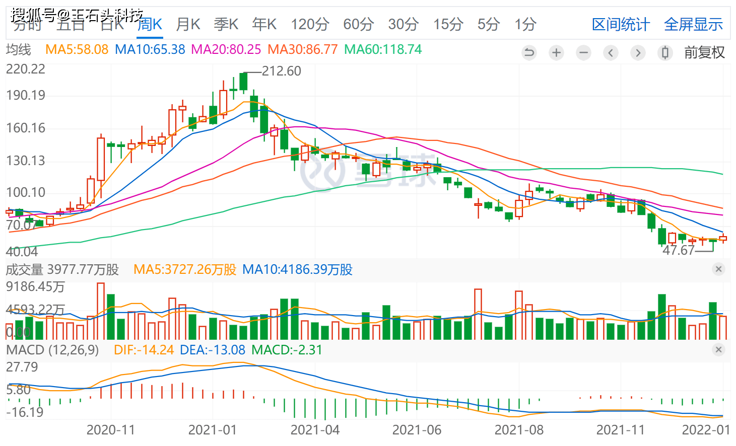Image resolution: width=736 pixels, height=446 pixels.
Task: Click the 2021-06 date axis label
Action: pyautogui.click(x=417, y=430)
